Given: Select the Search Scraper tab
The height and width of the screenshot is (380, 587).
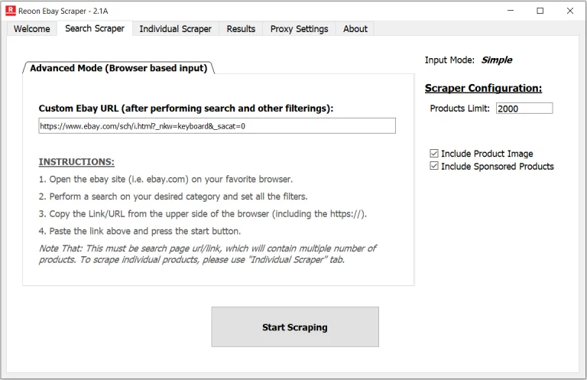Looking at the screenshot, I should pos(95,28).
